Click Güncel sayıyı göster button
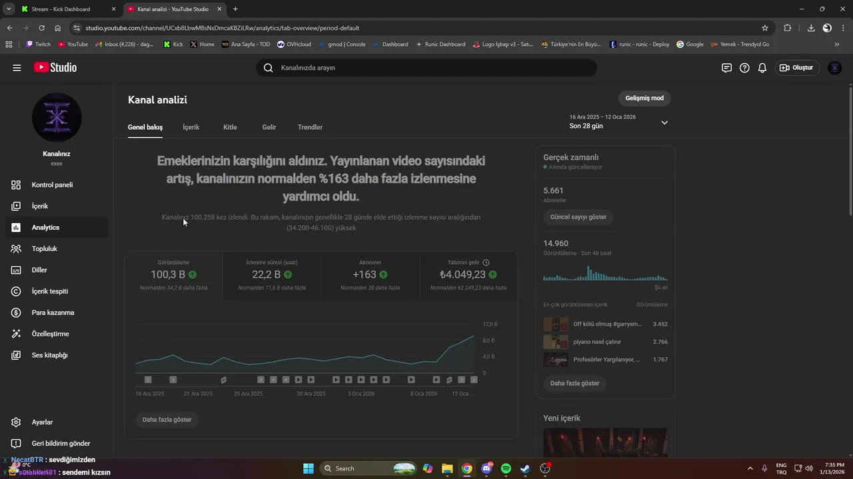Viewport: 853px width, 479px height. (578, 217)
